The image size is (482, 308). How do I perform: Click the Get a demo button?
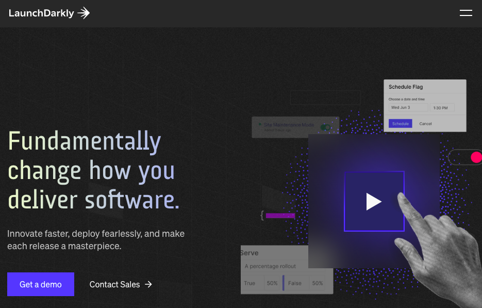point(40,284)
